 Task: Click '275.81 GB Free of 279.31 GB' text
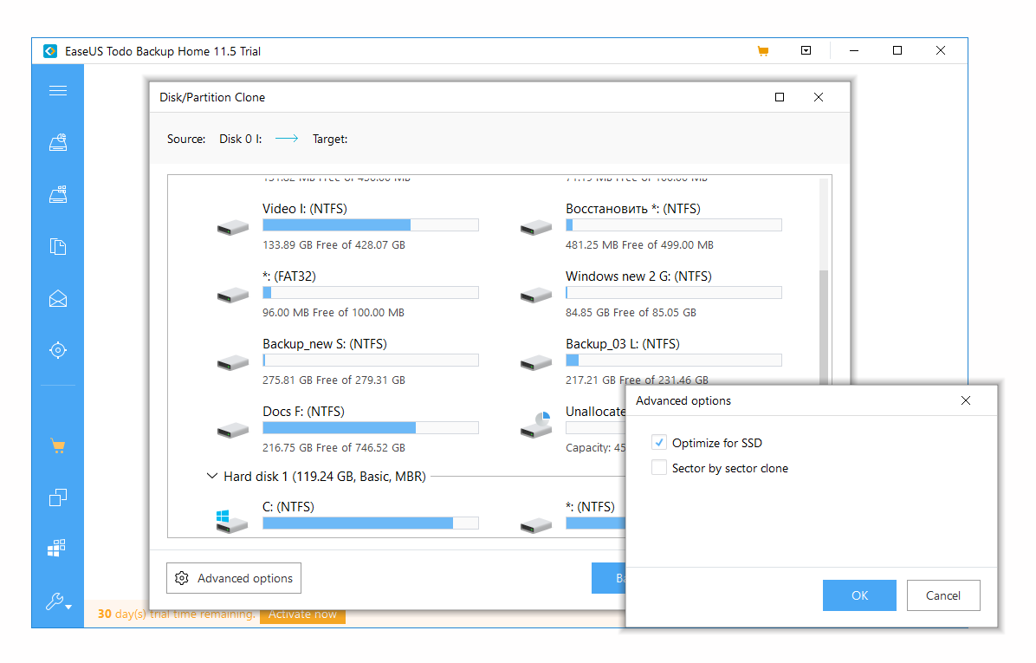pyautogui.click(x=333, y=380)
